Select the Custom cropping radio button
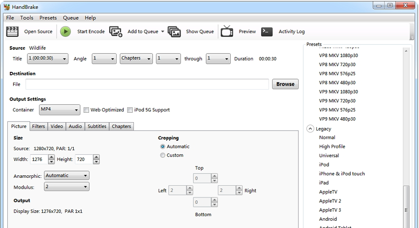Screen dimensions: 419x228 click(162, 155)
